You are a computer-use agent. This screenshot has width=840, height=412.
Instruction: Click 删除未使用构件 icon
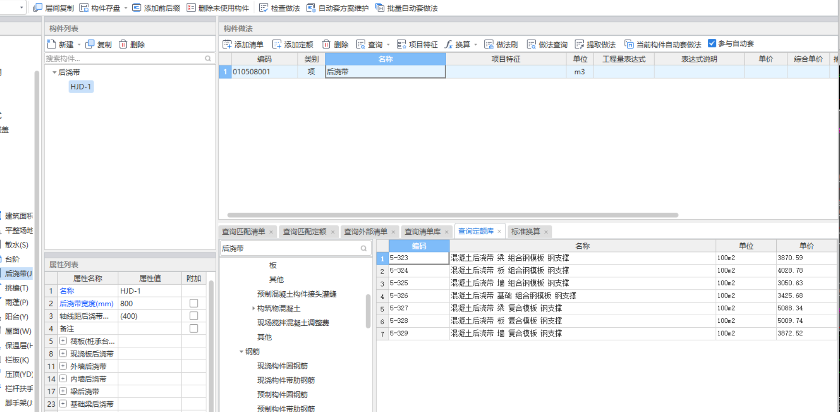(x=191, y=8)
